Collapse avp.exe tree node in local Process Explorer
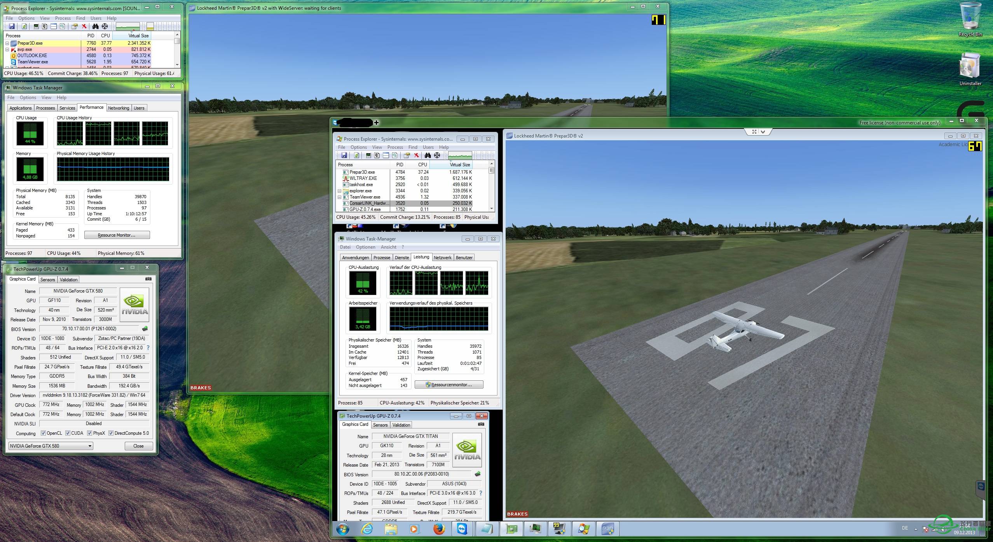 [7, 49]
